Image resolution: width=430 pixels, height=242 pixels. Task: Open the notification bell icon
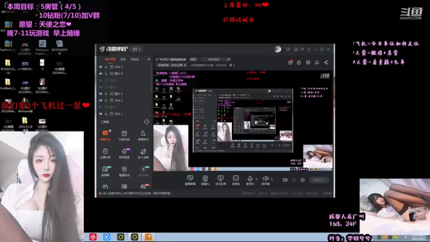click(317, 62)
